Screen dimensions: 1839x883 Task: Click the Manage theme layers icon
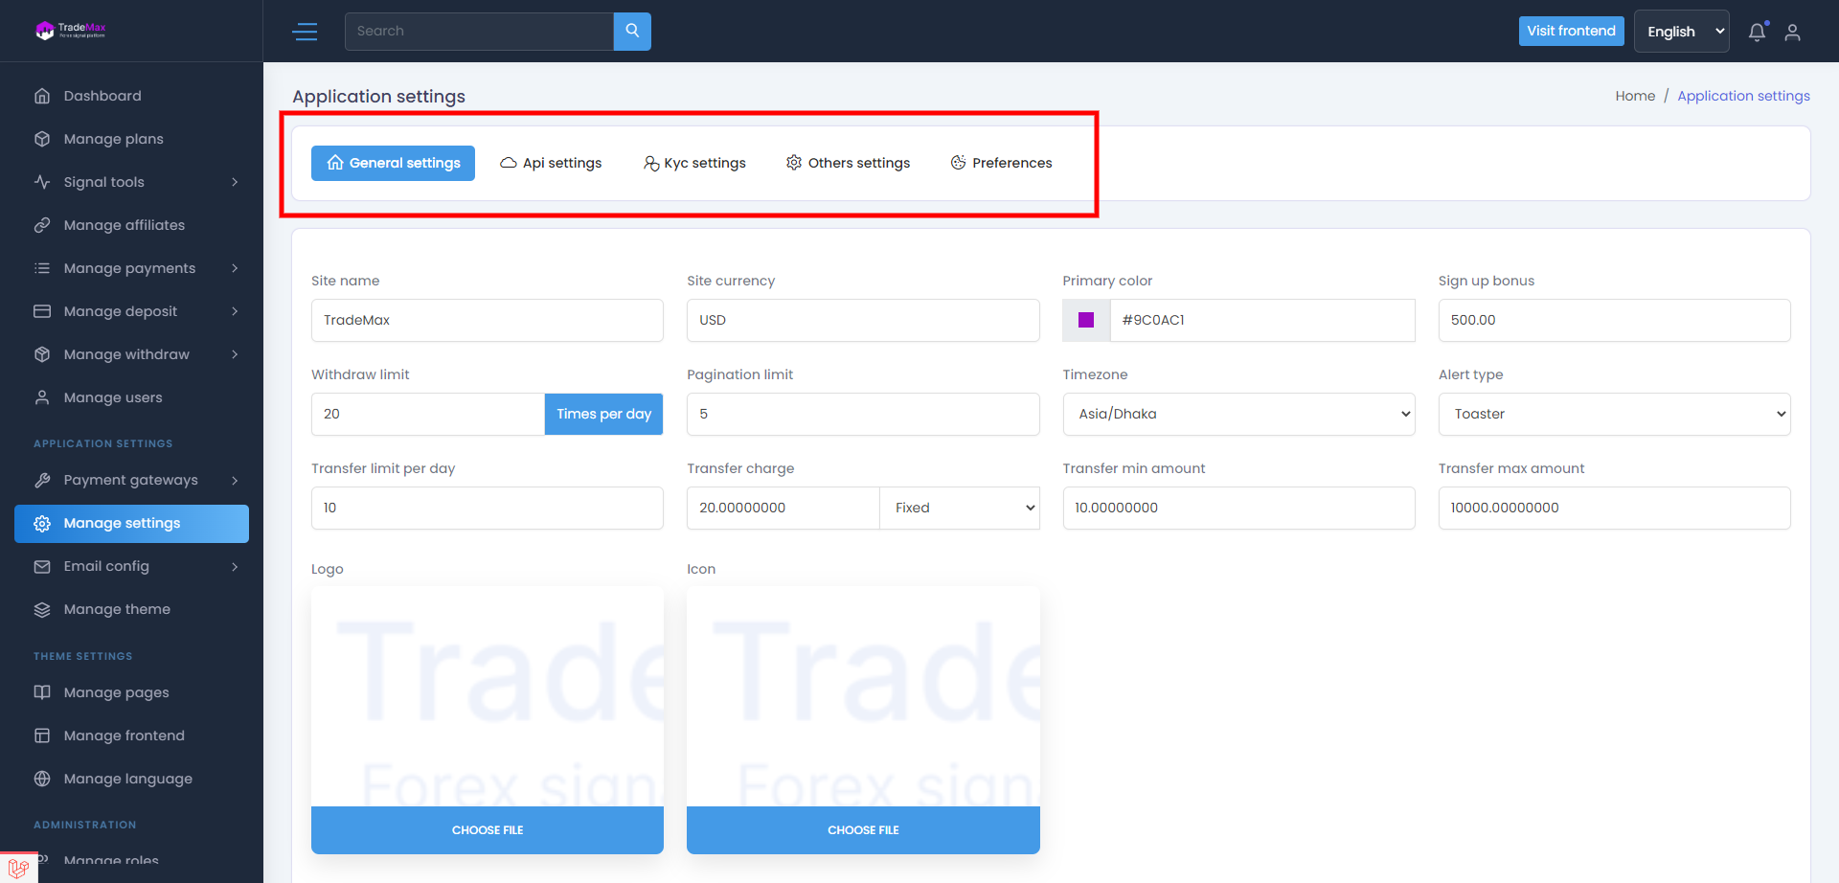(42, 609)
